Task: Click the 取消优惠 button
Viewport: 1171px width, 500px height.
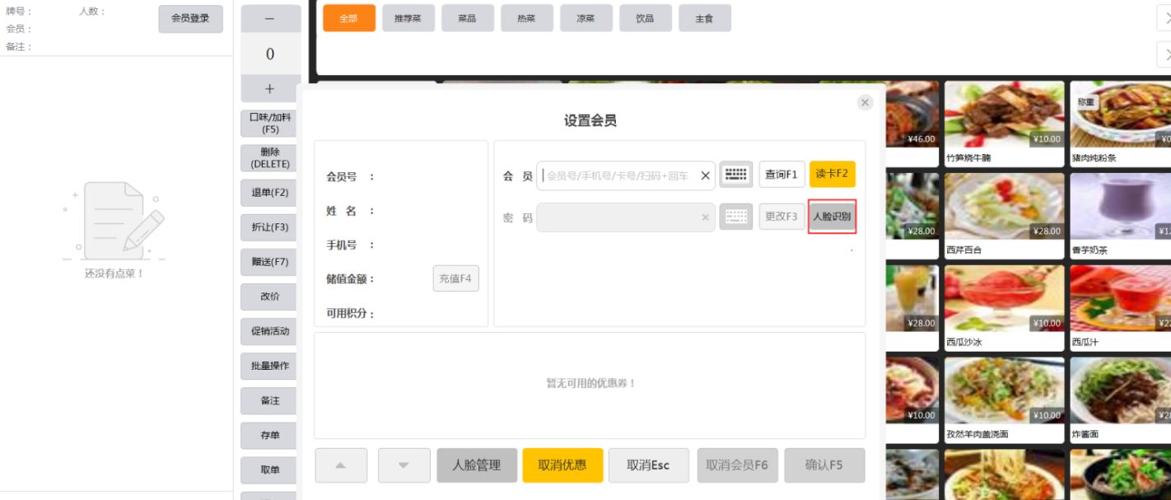Action: 562,465
